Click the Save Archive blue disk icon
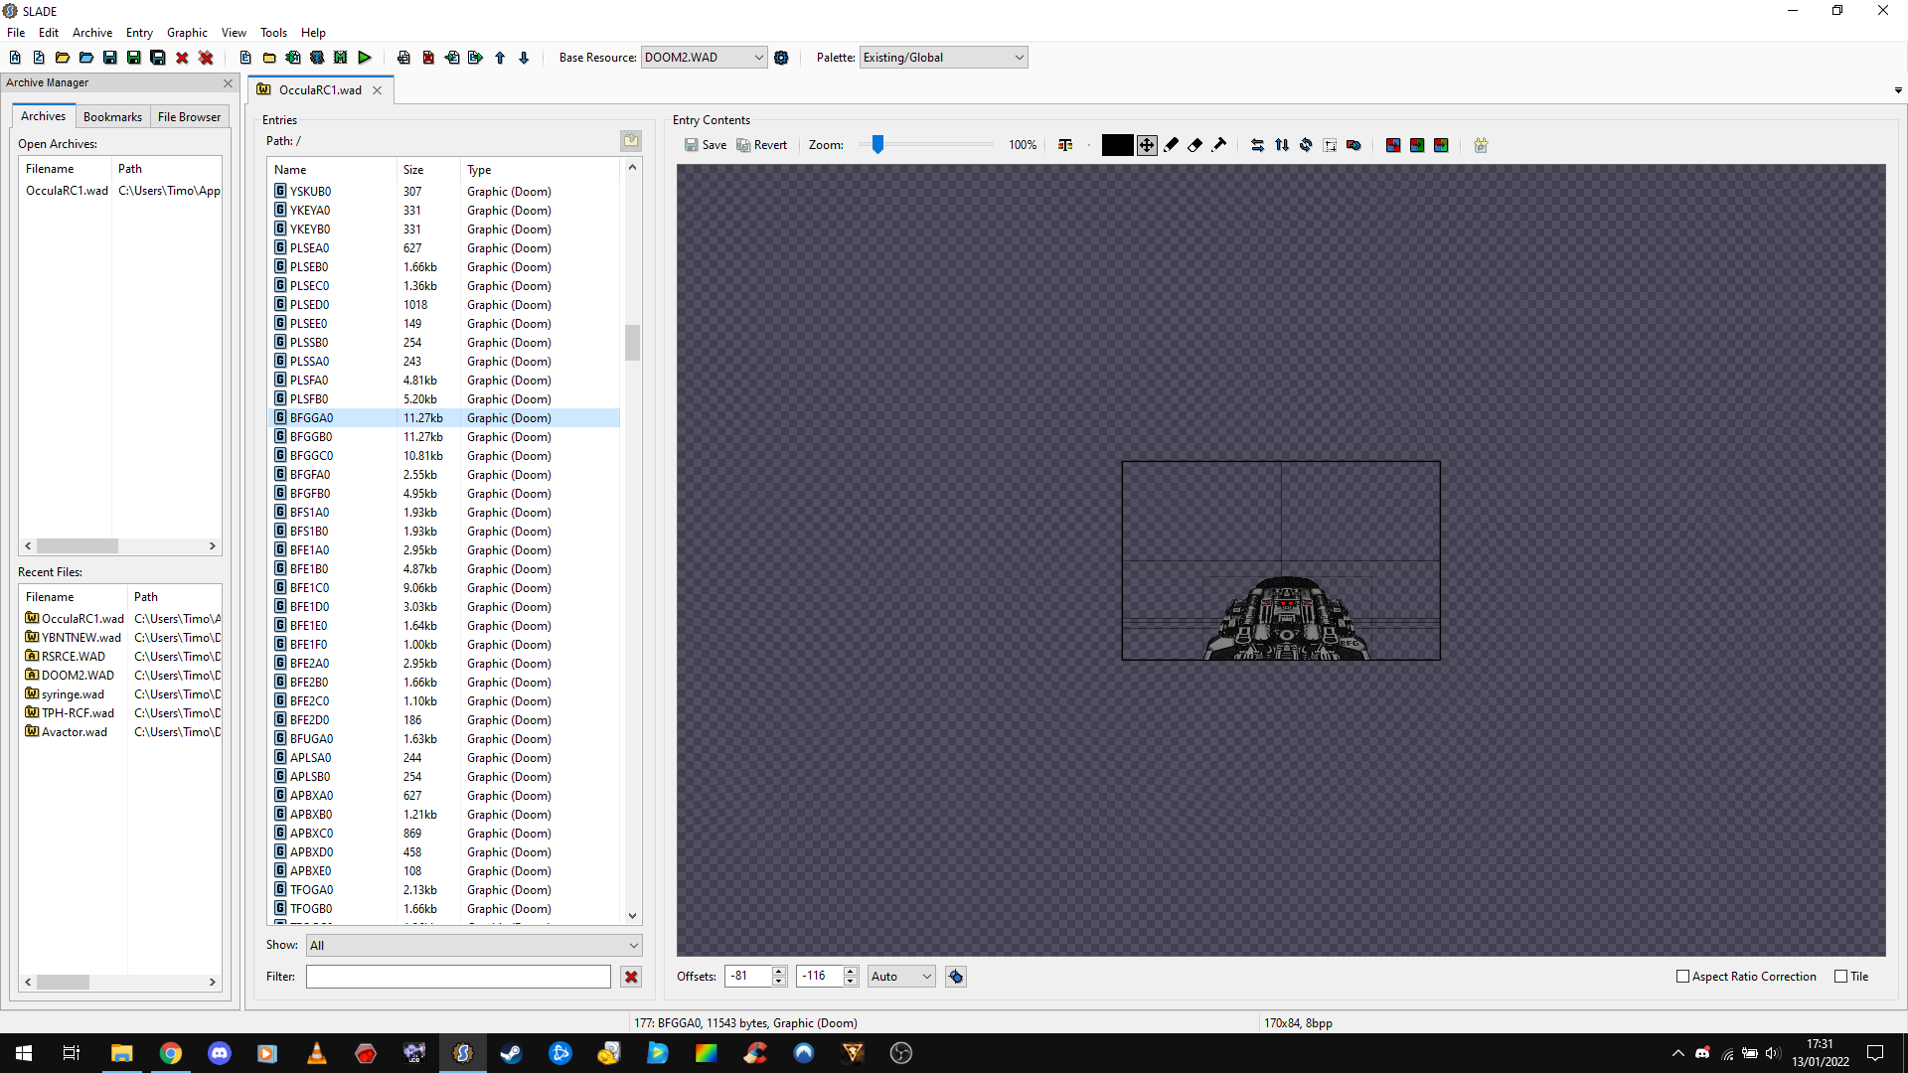The height and width of the screenshot is (1073, 1908). point(110,58)
